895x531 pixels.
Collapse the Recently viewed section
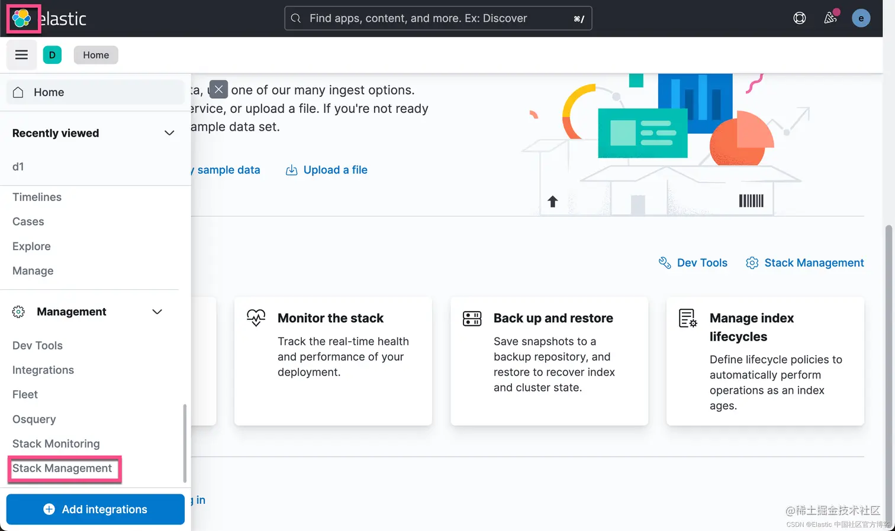coord(169,133)
